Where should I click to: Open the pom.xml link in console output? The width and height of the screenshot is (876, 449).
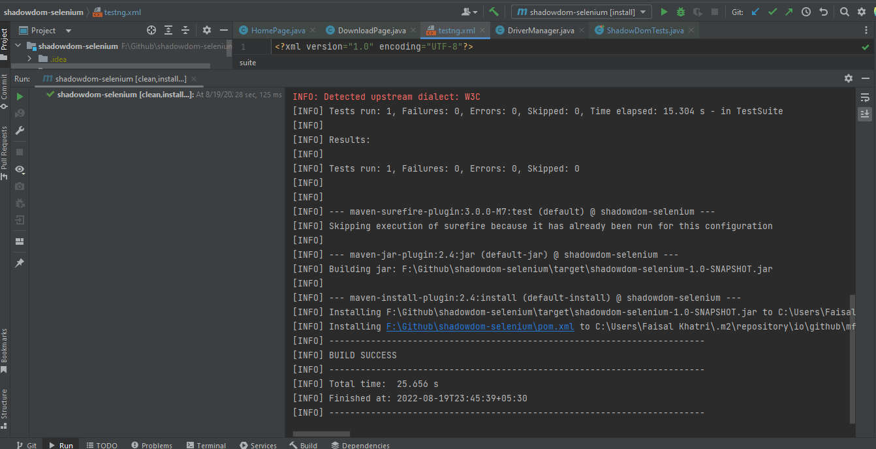(480, 326)
